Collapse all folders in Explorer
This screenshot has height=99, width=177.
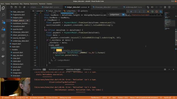(x=24, y=7)
